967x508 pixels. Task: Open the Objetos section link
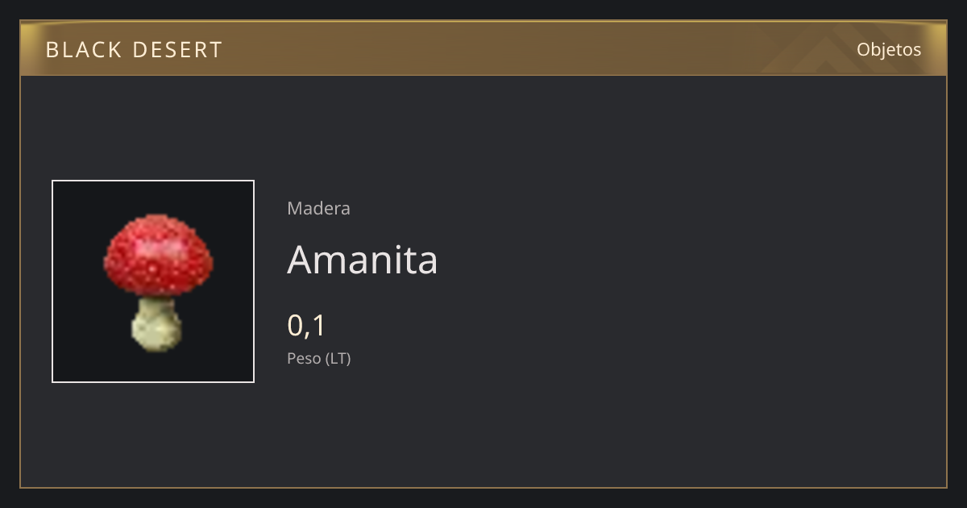point(889,49)
